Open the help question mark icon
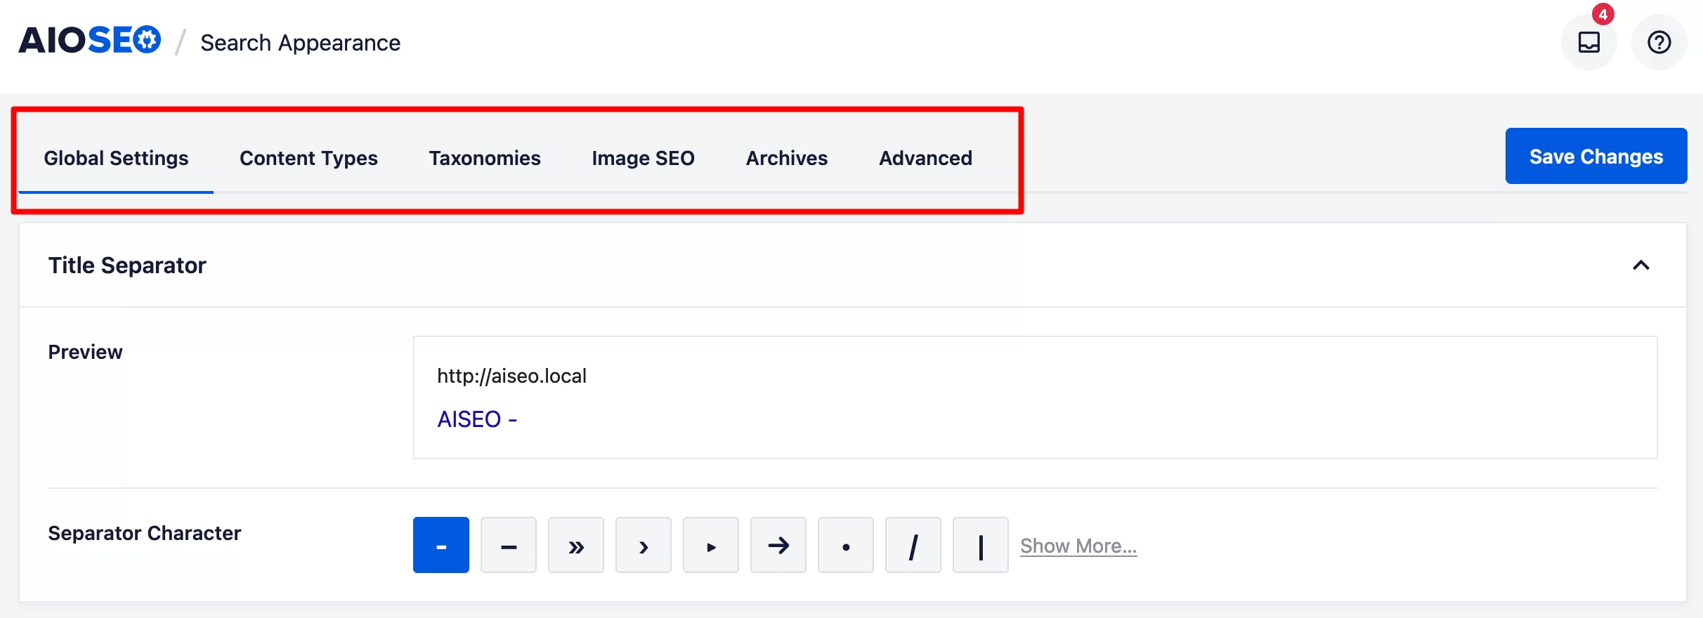This screenshot has height=618, width=1703. 1659,42
